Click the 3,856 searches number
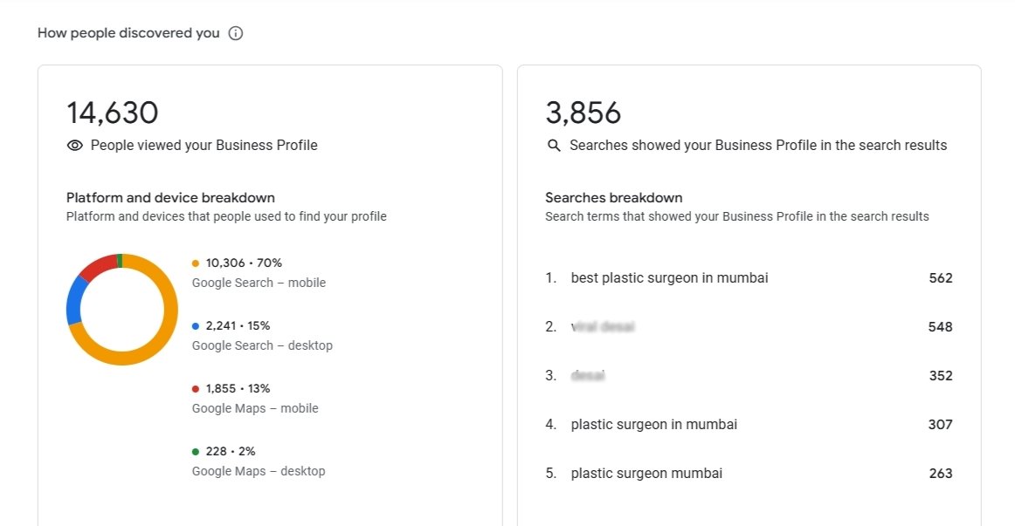This screenshot has height=526, width=1015. [x=583, y=113]
